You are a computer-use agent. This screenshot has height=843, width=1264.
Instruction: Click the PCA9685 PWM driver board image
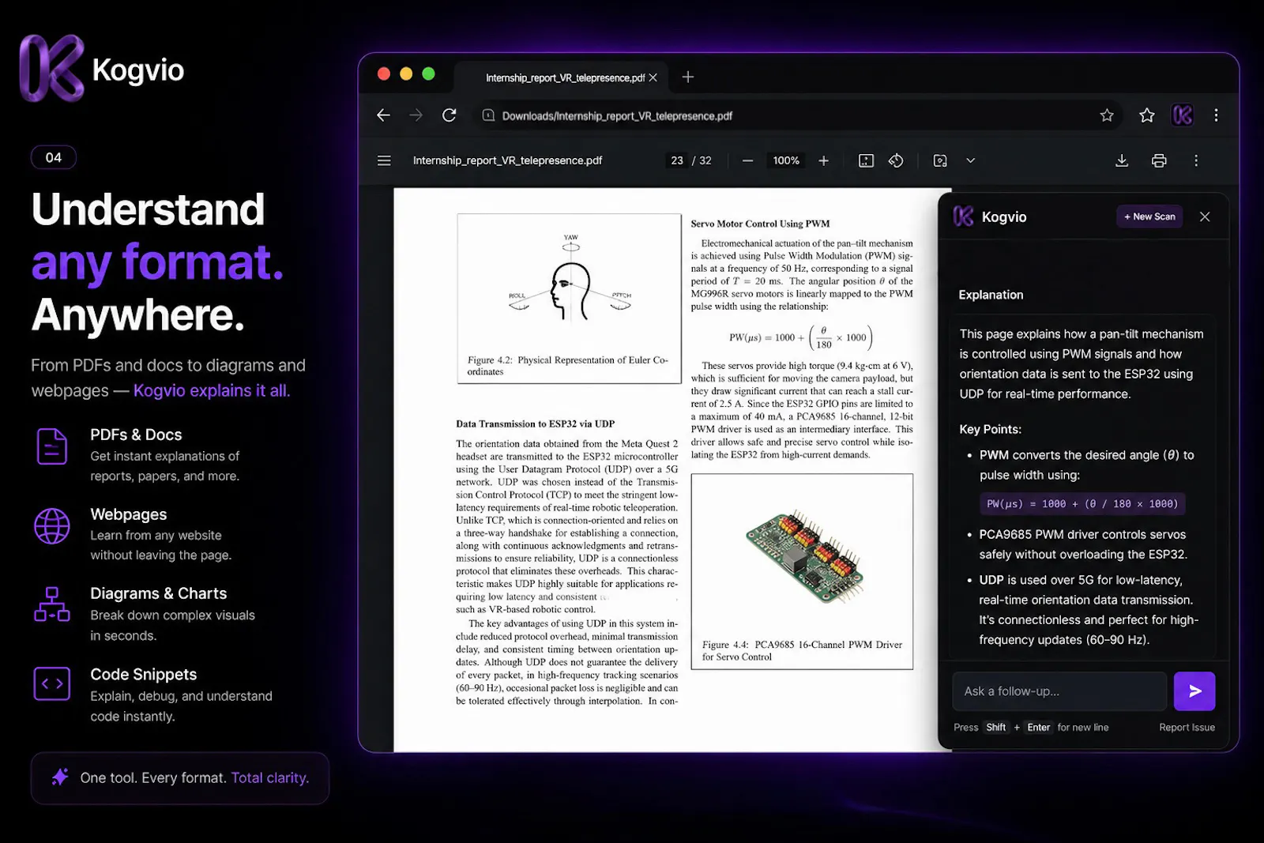(x=803, y=555)
